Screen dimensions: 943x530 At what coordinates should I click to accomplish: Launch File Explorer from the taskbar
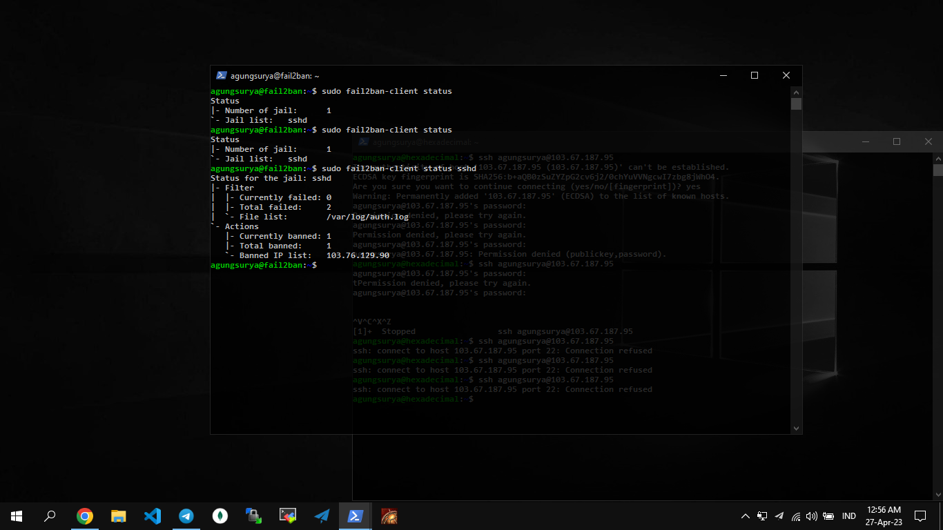pyautogui.click(x=119, y=516)
